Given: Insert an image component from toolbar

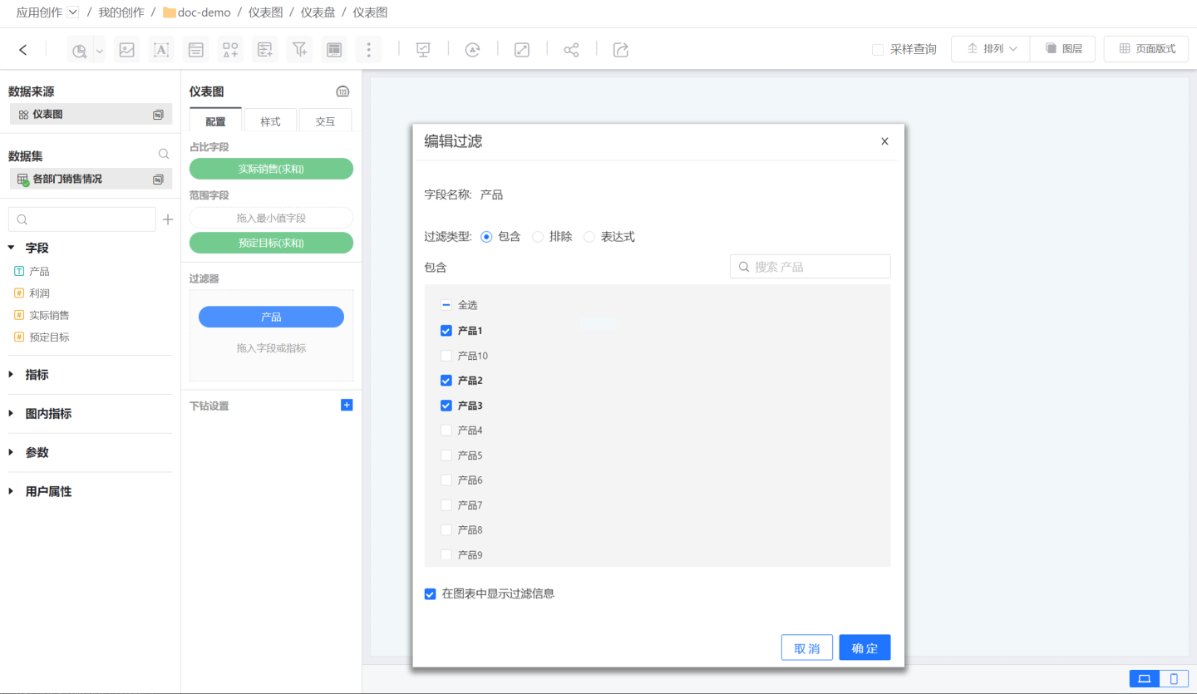Looking at the screenshot, I should [x=126, y=50].
